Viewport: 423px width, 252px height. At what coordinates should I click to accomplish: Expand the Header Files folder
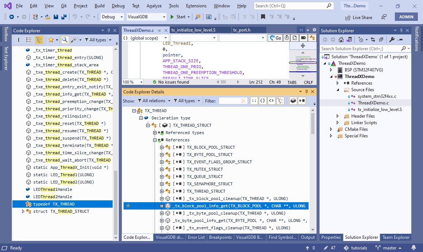tap(337, 116)
